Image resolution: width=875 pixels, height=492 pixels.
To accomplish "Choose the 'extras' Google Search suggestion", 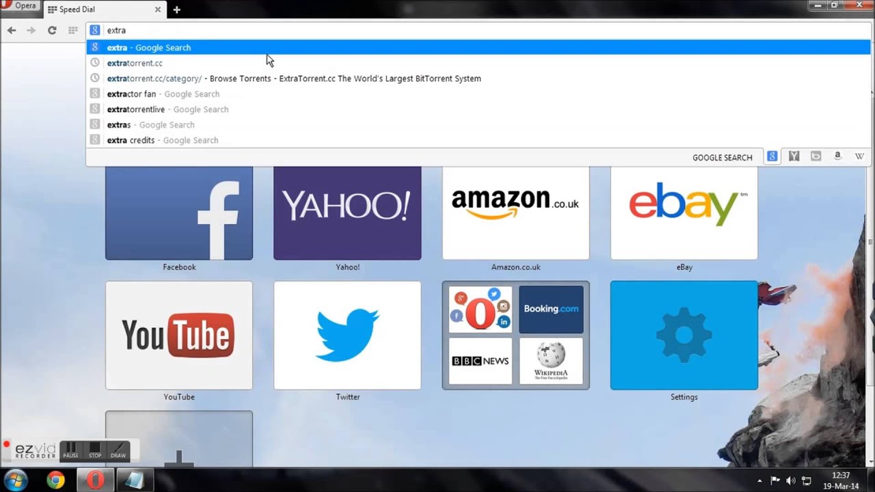I will (479, 124).
